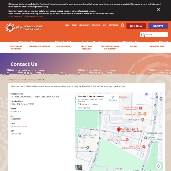This screenshot has height=171, width=171.
Task: Click the admin@iaha.com.au email link
Action: pyautogui.click(x=19, y=126)
